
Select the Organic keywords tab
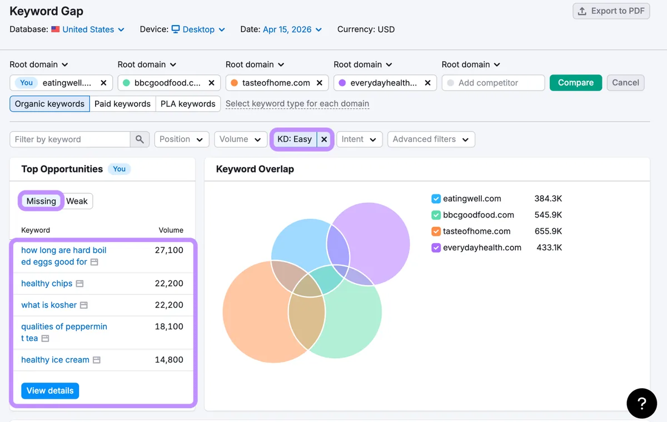[49, 104]
